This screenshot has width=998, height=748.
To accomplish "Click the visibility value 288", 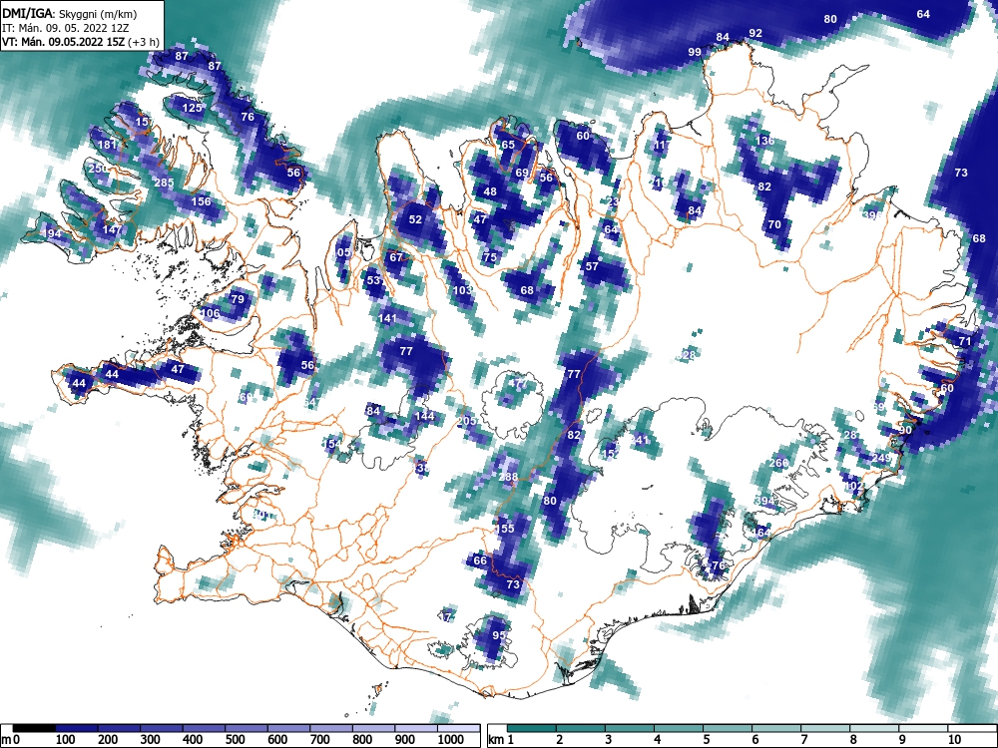I will tap(508, 477).
